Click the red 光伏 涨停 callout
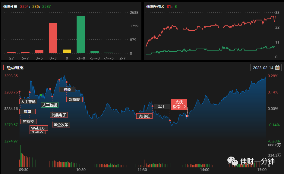Screen dimensions: 284x174 179,105
